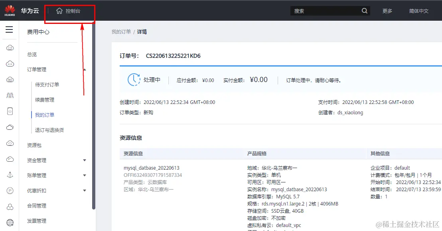Select 待支付订单 in the sidebar

47,85
